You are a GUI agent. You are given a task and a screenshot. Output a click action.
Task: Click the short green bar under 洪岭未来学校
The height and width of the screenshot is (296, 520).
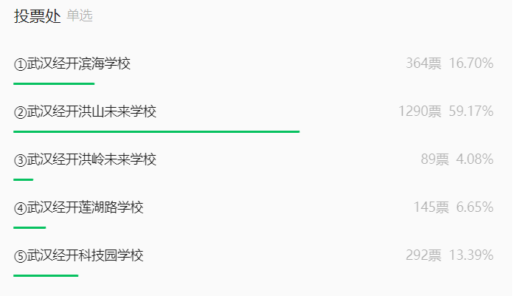pos(24,179)
